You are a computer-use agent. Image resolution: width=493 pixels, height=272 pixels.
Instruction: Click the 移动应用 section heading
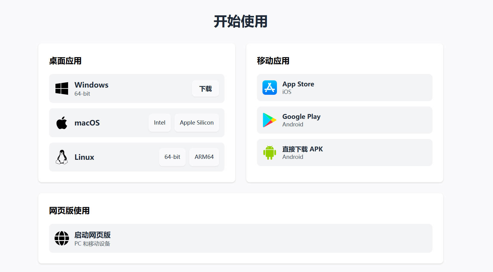point(273,61)
